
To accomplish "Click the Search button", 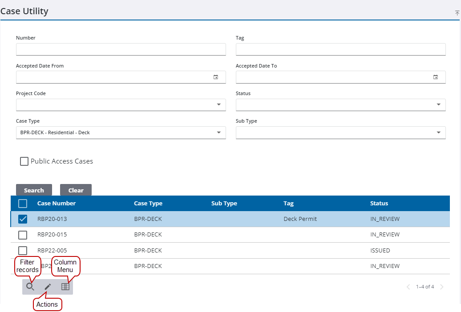I will (x=34, y=190).
